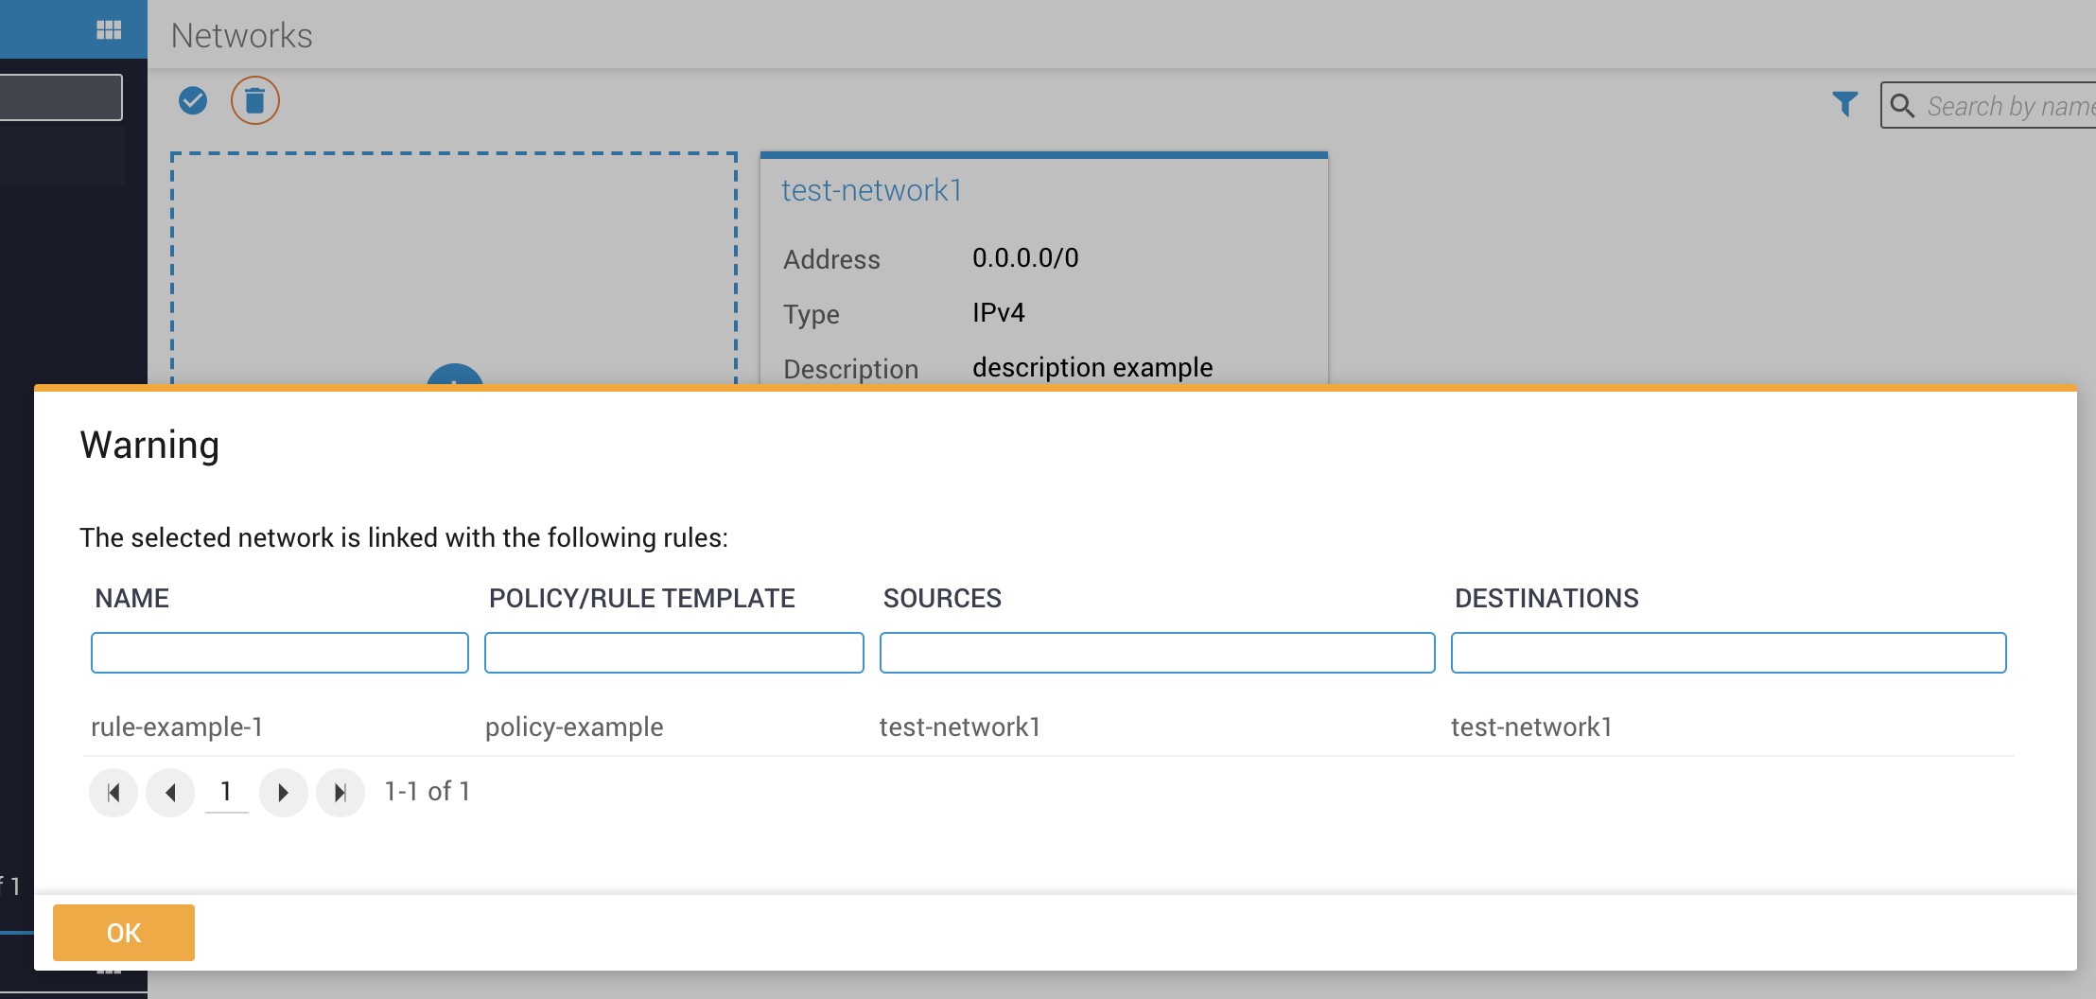Viewport: 2096px width, 999px height.
Task: Go to the next page of rules
Action: 284,792
